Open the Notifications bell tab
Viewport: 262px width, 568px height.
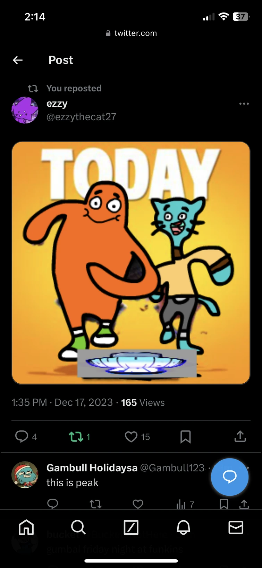point(184,527)
